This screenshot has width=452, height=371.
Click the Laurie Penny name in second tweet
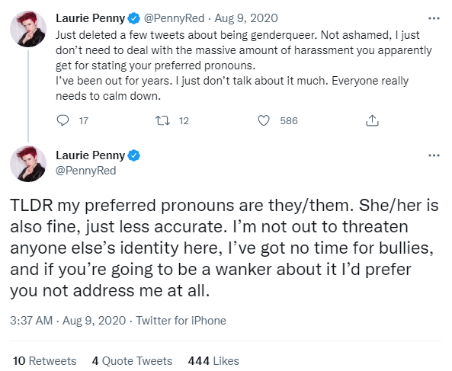tap(91, 155)
